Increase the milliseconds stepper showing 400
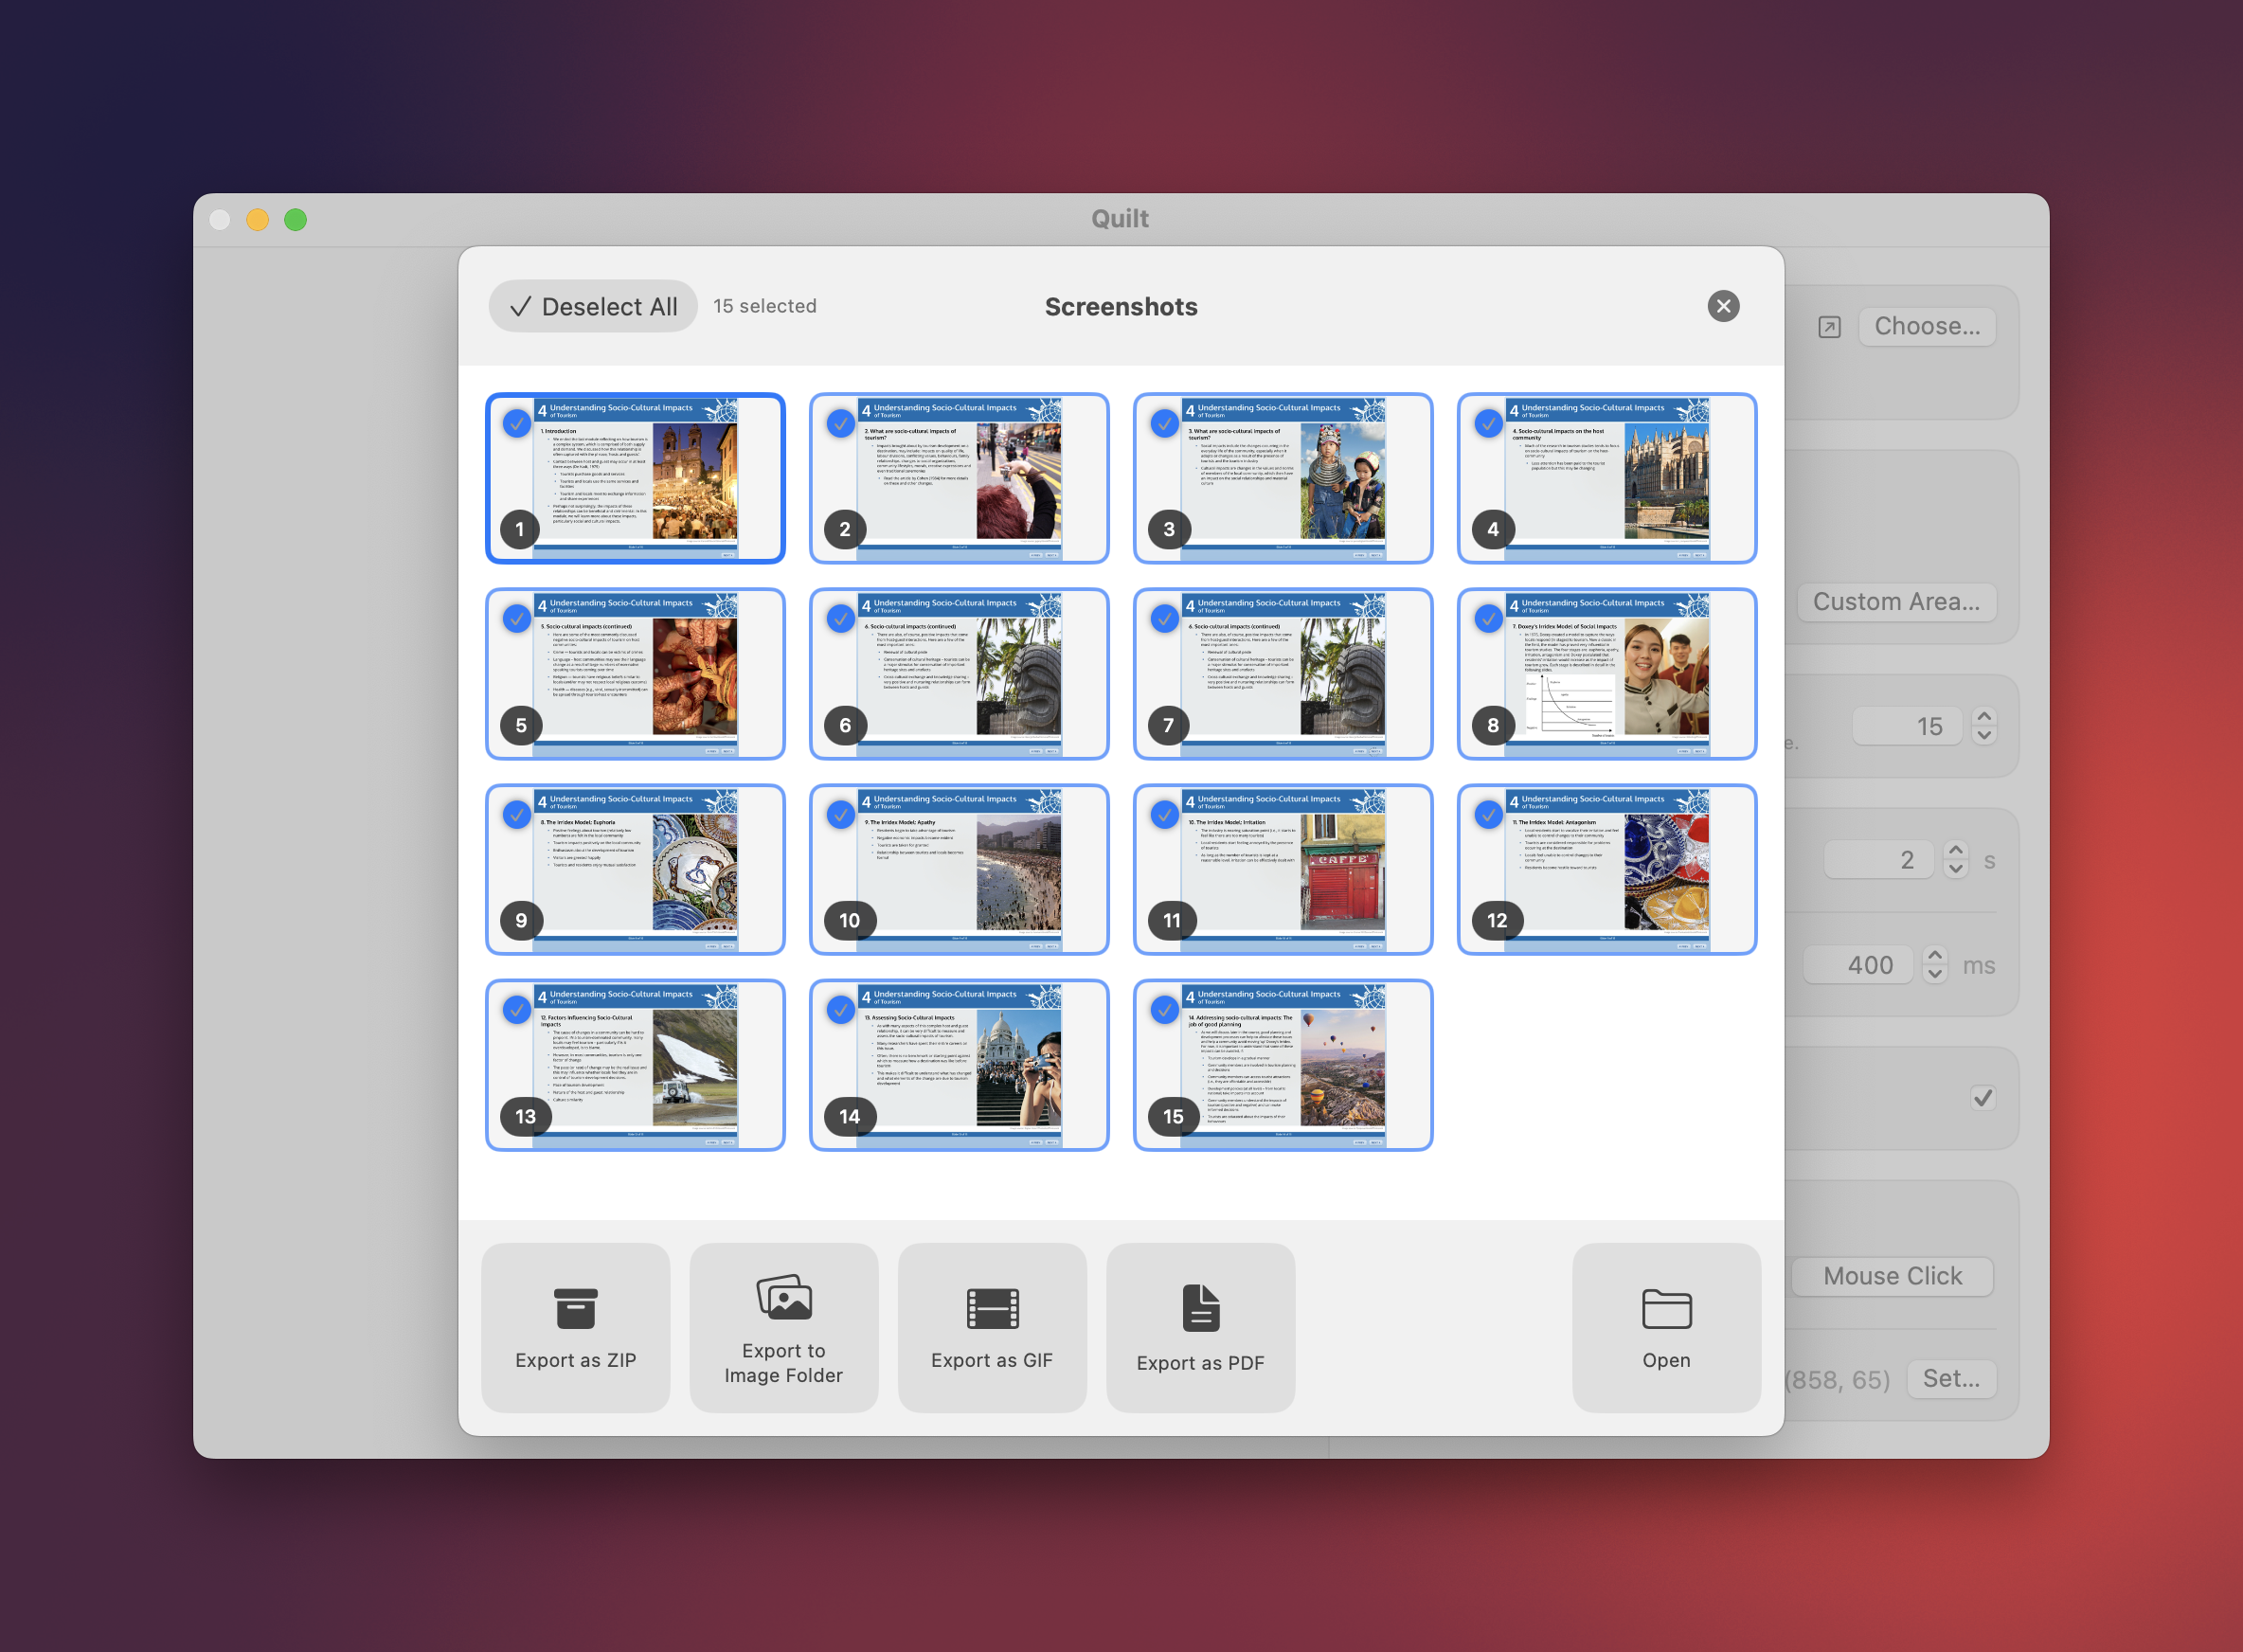The width and height of the screenshot is (2243, 1652). tap(1935, 955)
